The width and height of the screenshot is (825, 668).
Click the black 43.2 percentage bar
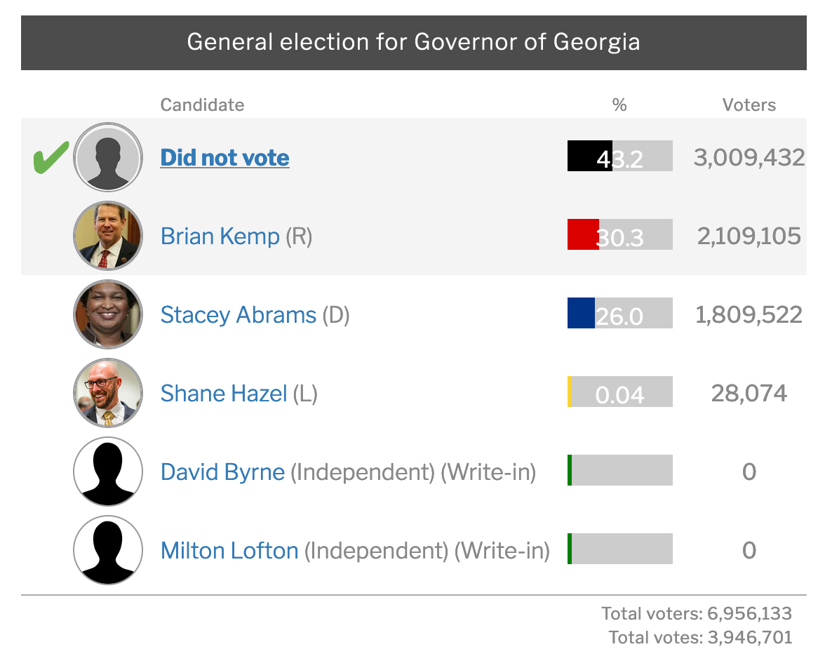coord(620,156)
